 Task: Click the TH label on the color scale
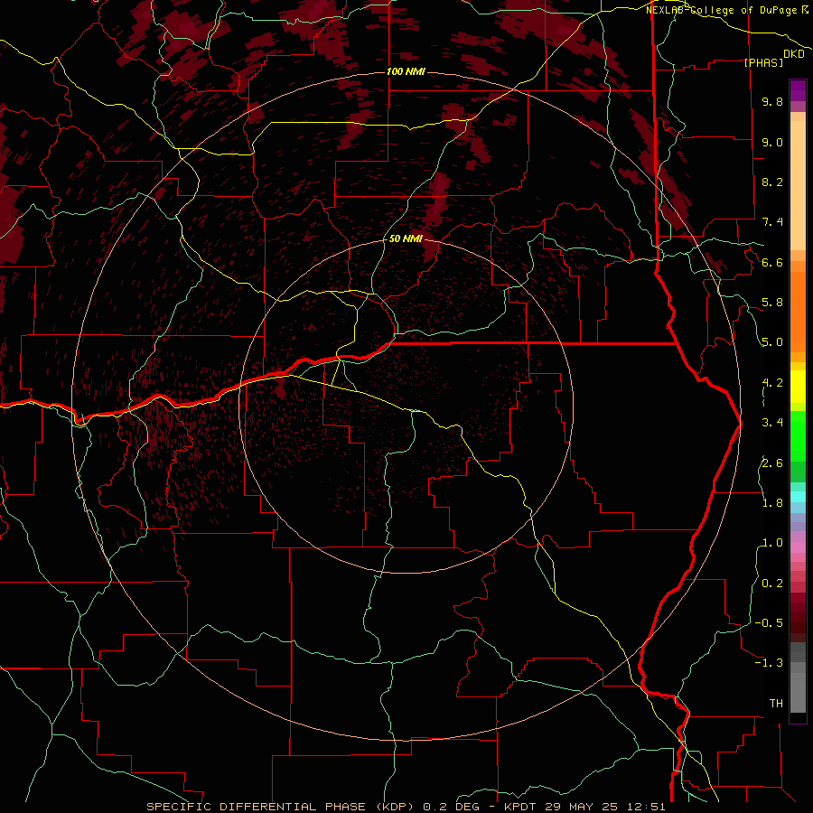click(776, 704)
